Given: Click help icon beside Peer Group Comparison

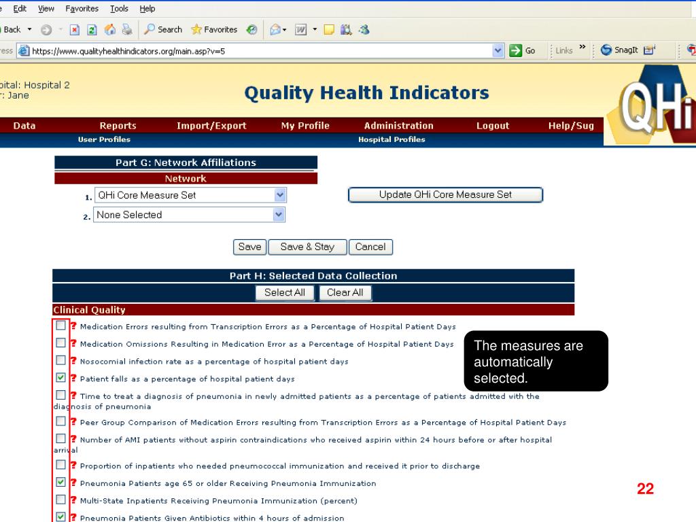Looking at the screenshot, I should pyautogui.click(x=73, y=421).
